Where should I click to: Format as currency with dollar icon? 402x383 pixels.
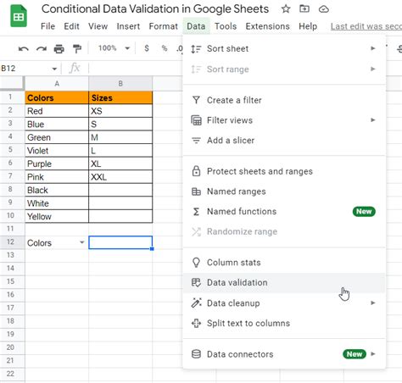147,48
